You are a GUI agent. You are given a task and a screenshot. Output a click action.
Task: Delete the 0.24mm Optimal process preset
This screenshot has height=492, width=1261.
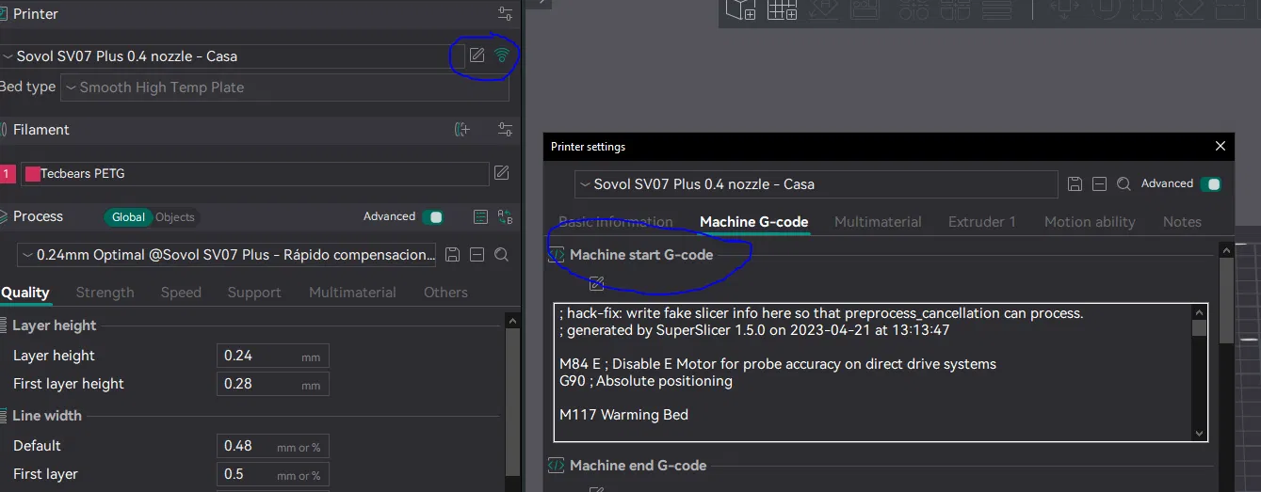477,255
